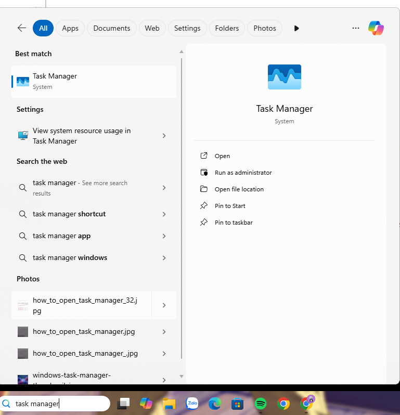Select the All filter tab

[x=43, y=28]
